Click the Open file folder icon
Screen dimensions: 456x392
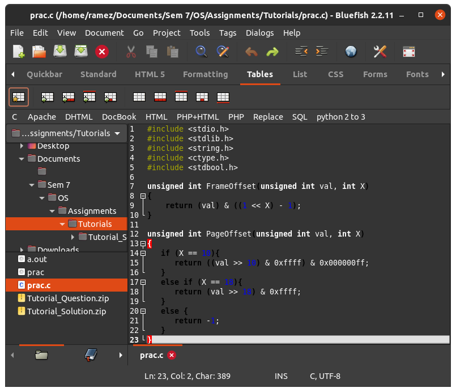coord(39,52)
